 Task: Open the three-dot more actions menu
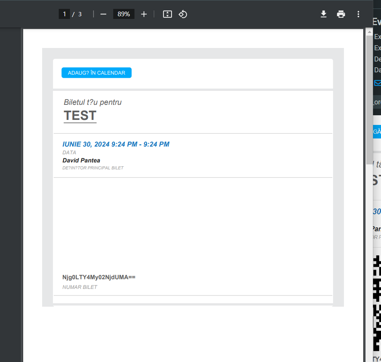click(x=358, y=14)
